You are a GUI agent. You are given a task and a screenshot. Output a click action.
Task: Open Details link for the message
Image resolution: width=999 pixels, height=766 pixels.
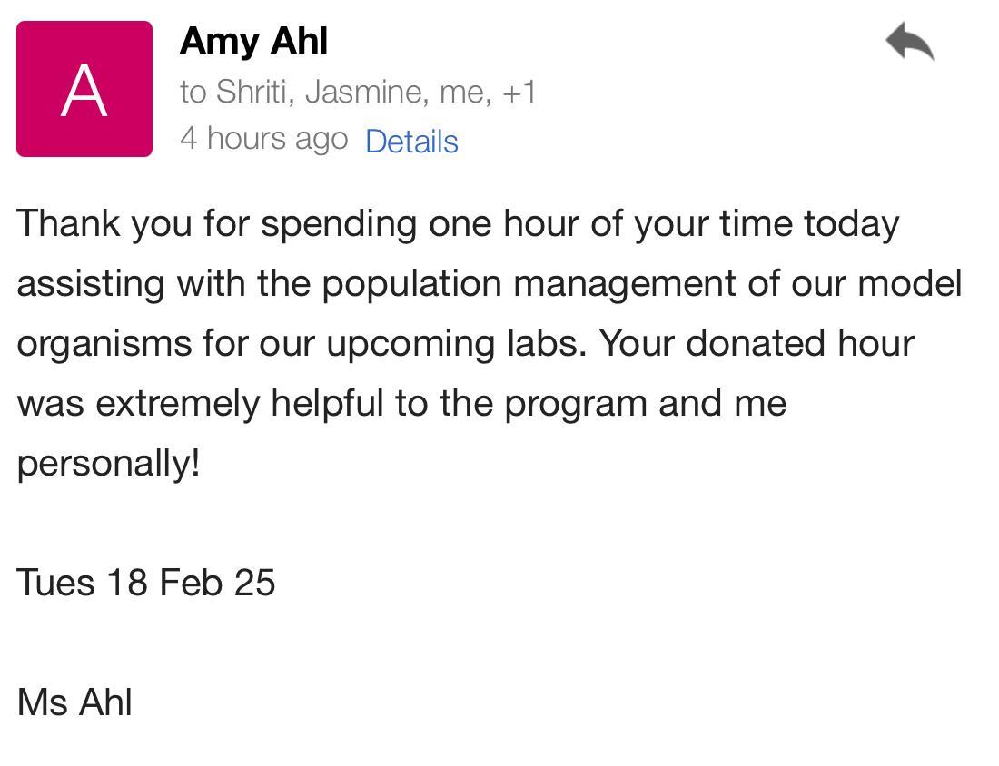tap(411, 142)
